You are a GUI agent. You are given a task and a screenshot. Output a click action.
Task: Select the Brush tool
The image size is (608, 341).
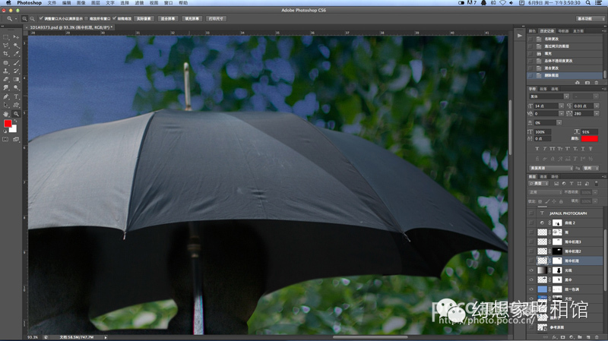(x=16, y=63)
